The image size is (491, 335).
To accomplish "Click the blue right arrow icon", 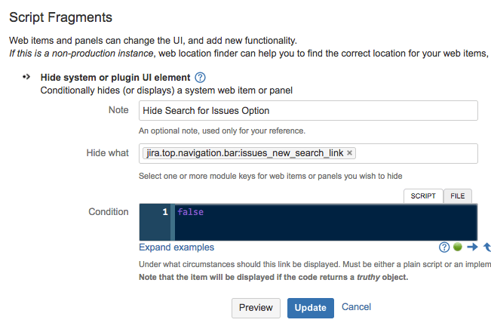I will click(472, 247).
